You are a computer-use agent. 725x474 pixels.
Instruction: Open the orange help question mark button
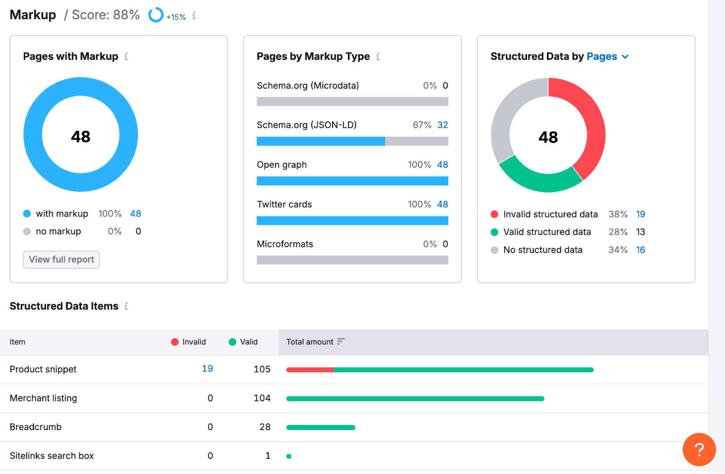699,450
